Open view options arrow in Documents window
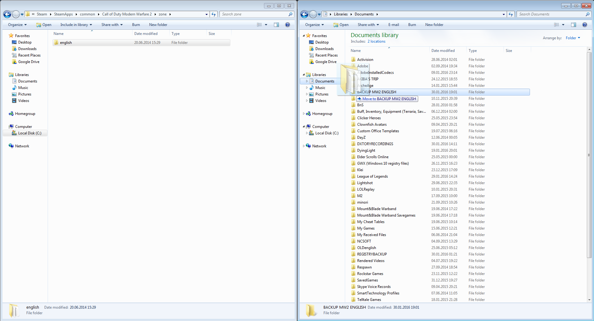 (x=563, y=25)
